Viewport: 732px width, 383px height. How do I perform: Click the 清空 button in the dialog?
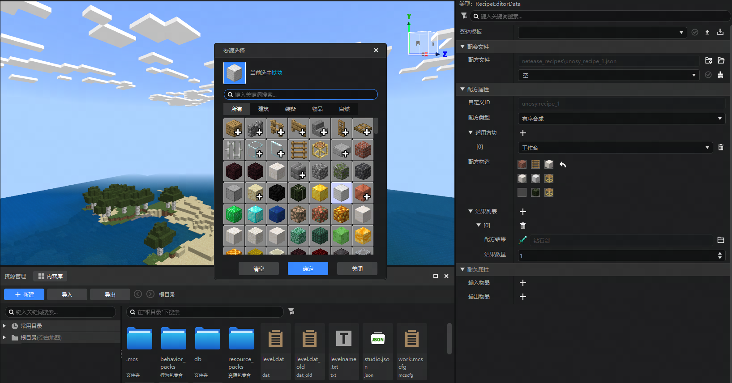click(x=259, y=268)
